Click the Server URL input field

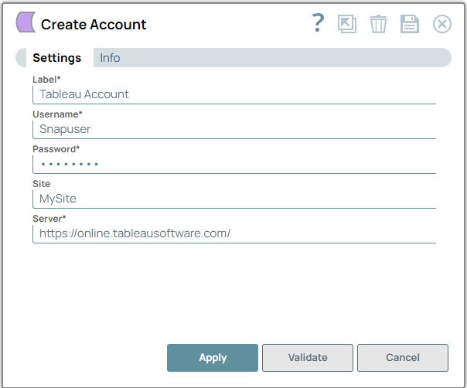point(234,234)
